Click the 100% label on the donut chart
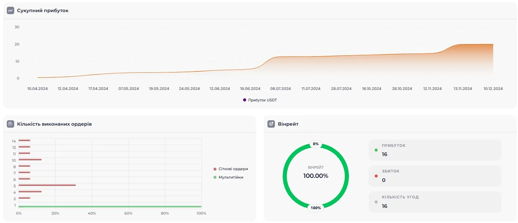The image size is (518, 223). click(x=316, y=208)
